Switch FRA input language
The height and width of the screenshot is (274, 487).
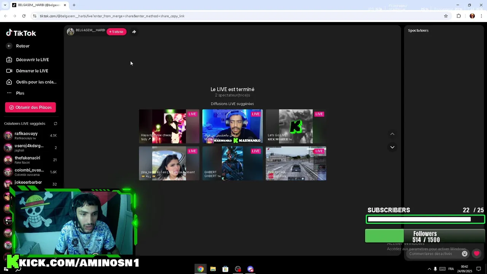(451, 269)
